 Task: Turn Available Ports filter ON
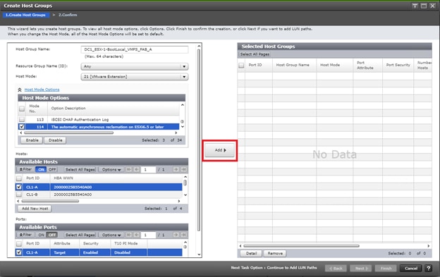coord(41,235)
